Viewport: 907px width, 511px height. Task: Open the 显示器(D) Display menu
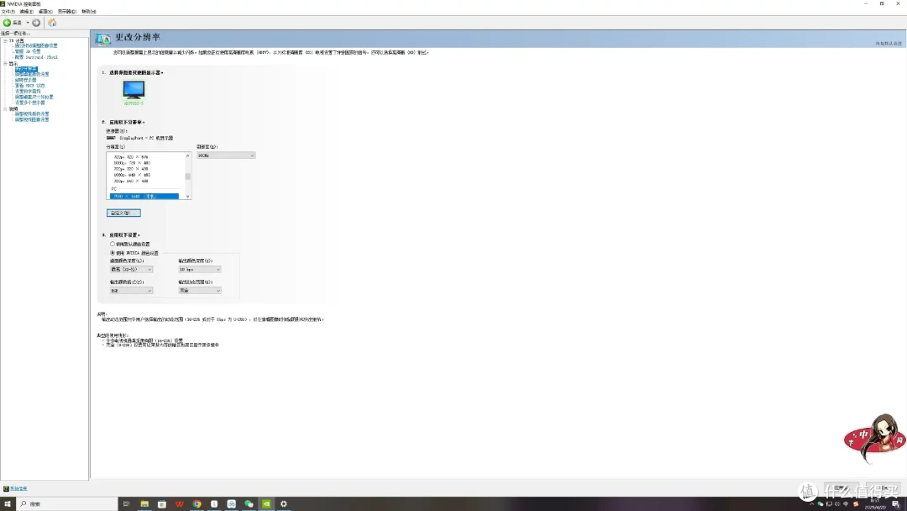(66, 12)
